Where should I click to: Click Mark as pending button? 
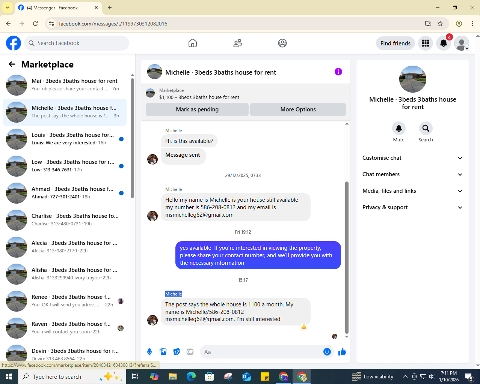pos(197,109)
